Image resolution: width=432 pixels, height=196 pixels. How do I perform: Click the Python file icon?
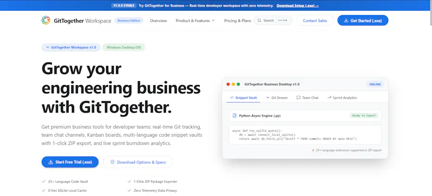(234, 116)
